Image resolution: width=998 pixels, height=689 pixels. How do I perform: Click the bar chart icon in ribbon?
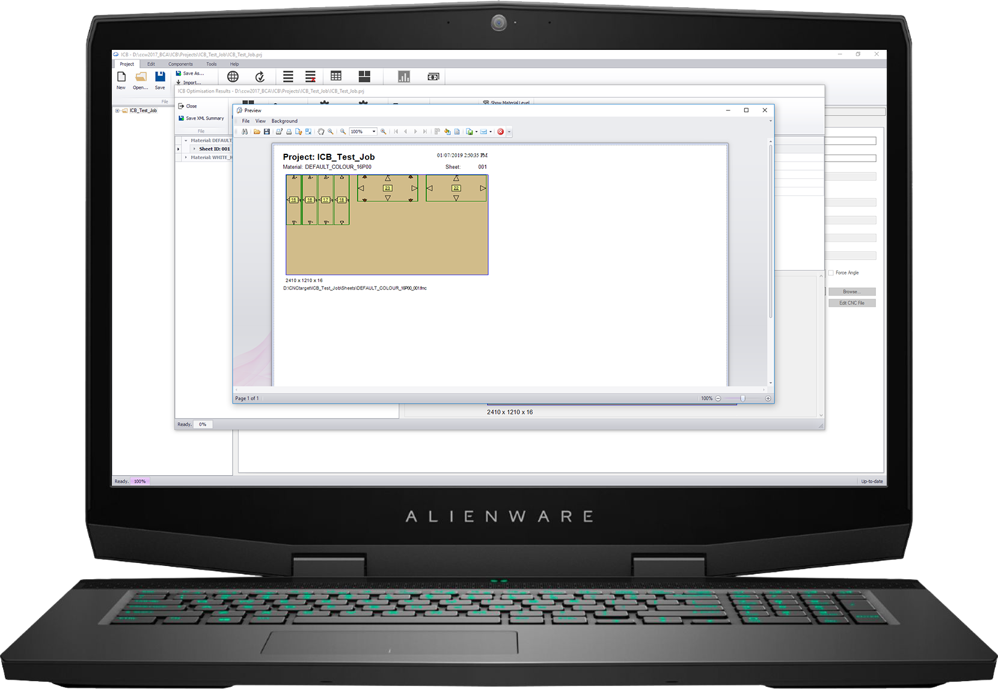point(404,77)
